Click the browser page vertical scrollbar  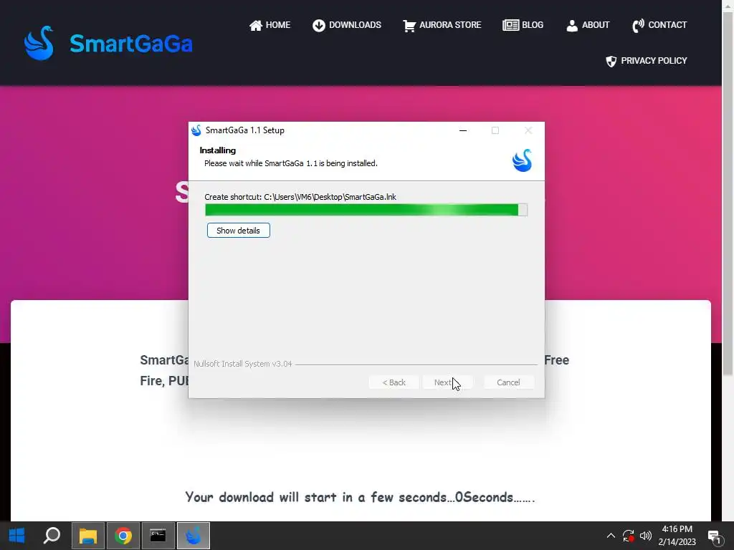coord(728,194)
